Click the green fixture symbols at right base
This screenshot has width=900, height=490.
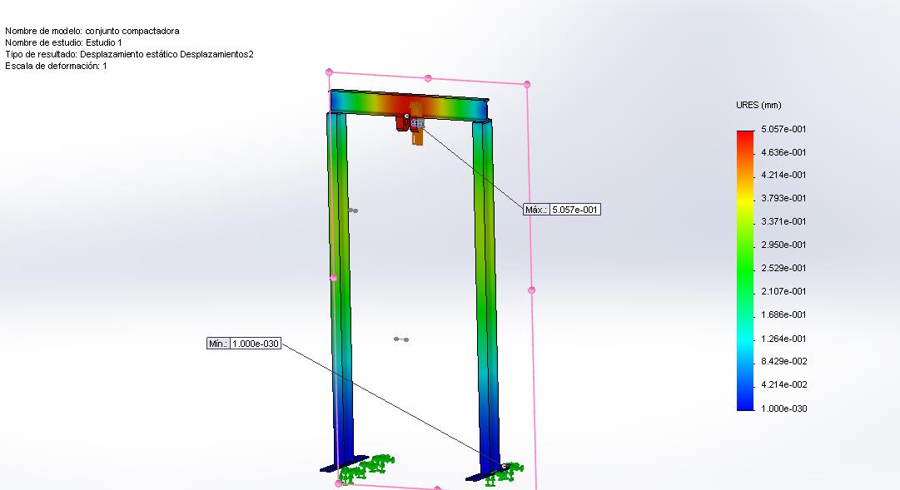tap(505, 474)
